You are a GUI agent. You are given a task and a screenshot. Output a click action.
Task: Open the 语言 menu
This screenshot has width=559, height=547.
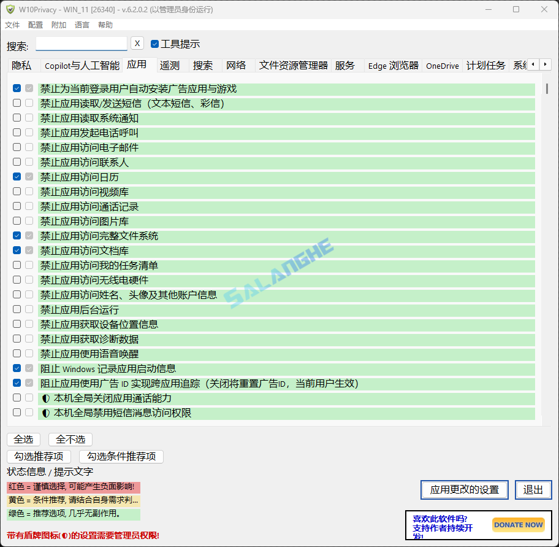point(82,25)
